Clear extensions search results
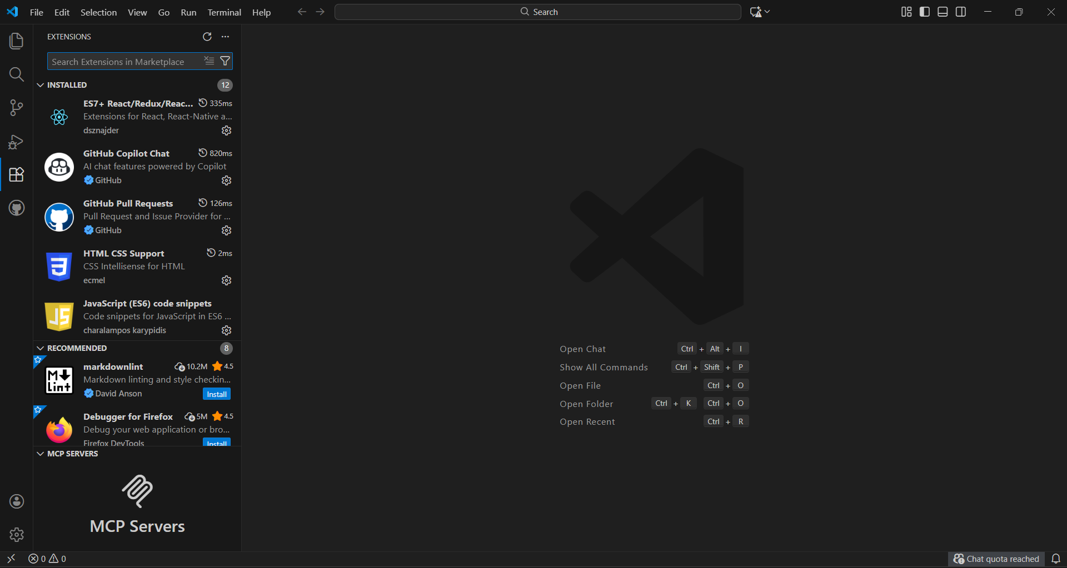 [x=209, y=61]
